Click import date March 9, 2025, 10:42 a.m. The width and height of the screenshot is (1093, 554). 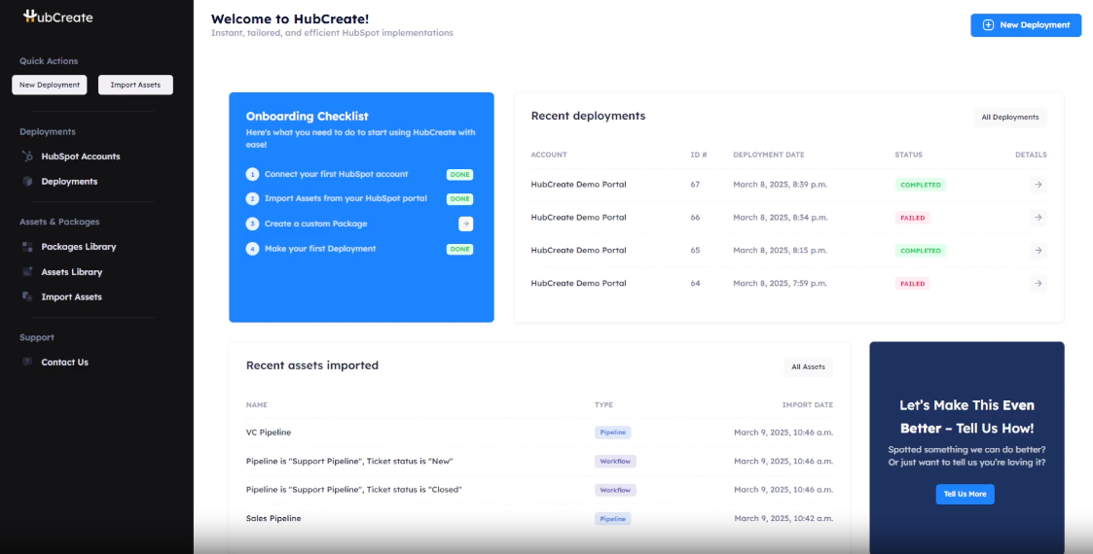click(x=783, y=518)
